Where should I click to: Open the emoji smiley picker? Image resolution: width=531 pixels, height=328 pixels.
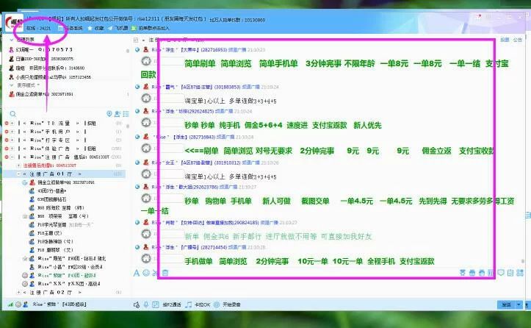point(145,272)
